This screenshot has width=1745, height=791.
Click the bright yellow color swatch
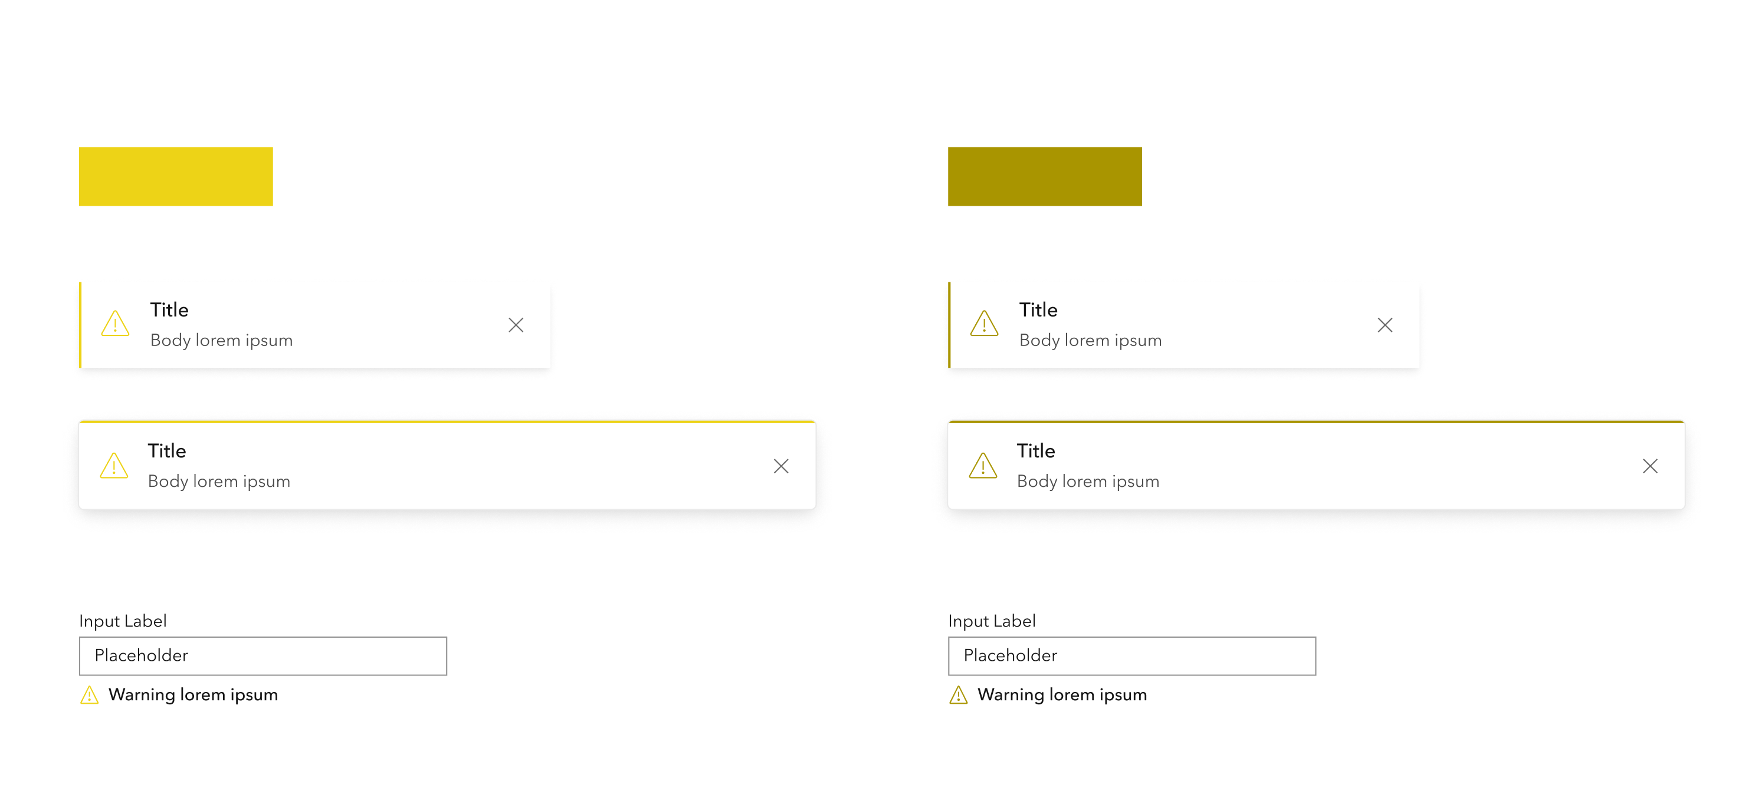tap(176, 177)
